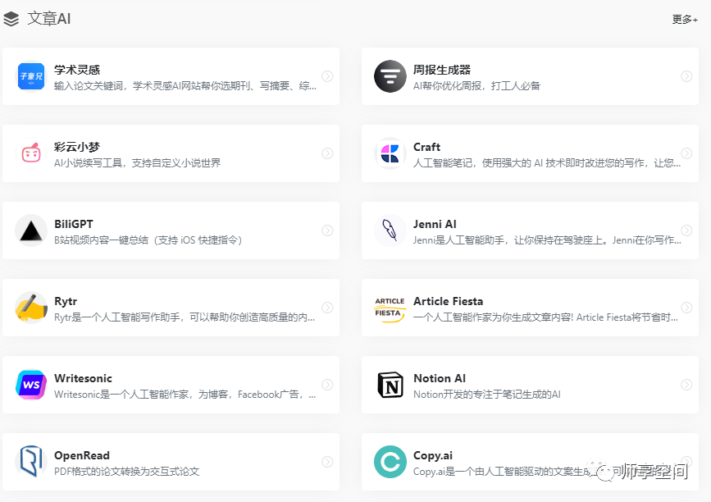Select the BiliGPT black triangle icon
Image resolution: width=711 pixels, height=502 pixels.
pos(31,230)
